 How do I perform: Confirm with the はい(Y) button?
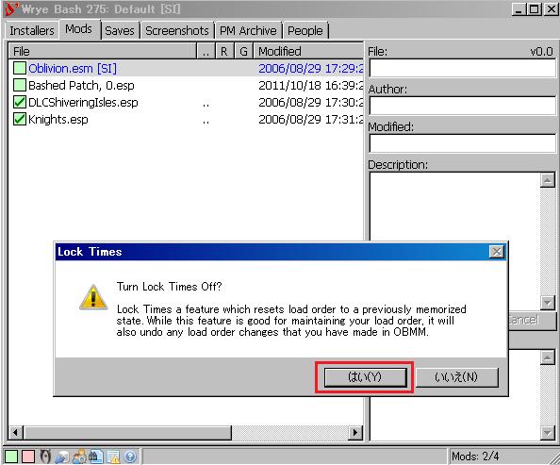click(x=365, y=377)
